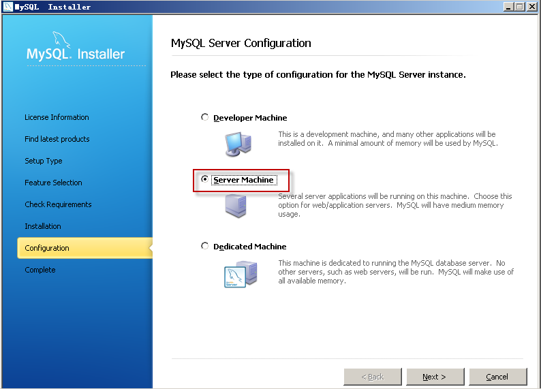This screenshot has width=541, height=389.
Task: Click the Developer Machine description text
Action: click(x=388, y=138)
